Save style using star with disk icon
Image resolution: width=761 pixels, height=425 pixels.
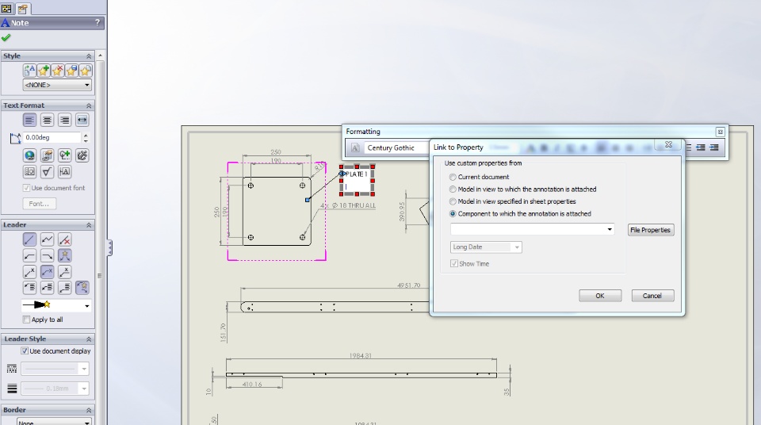[72, 71]
